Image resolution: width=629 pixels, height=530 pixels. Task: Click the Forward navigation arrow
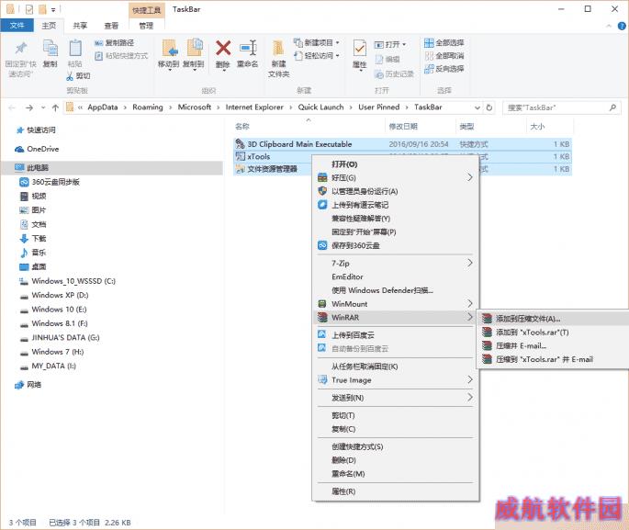(x=28, y=107)
